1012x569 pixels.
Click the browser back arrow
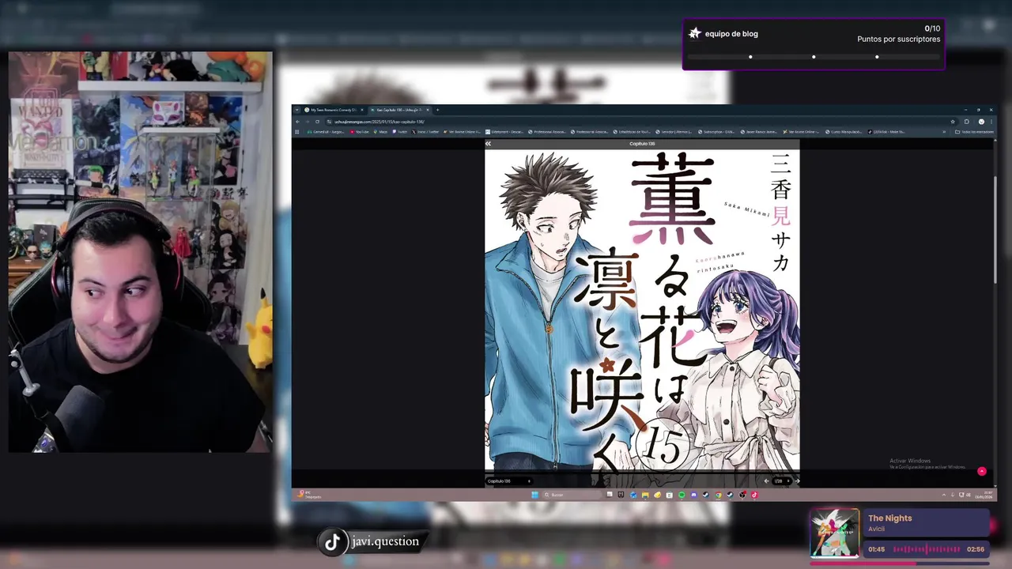point(297,122)
